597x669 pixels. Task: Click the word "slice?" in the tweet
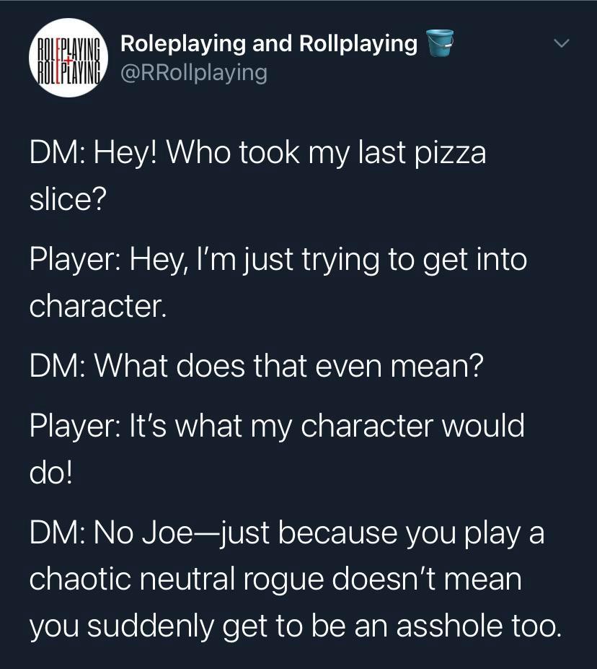(68, 199)
